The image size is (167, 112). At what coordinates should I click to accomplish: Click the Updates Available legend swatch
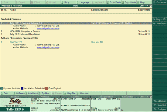coord(2,88)
